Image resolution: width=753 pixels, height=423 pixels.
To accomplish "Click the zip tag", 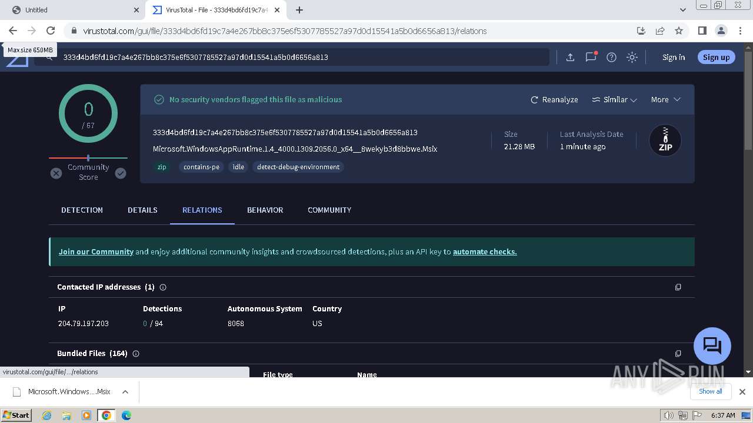I will tap(162, 167).
